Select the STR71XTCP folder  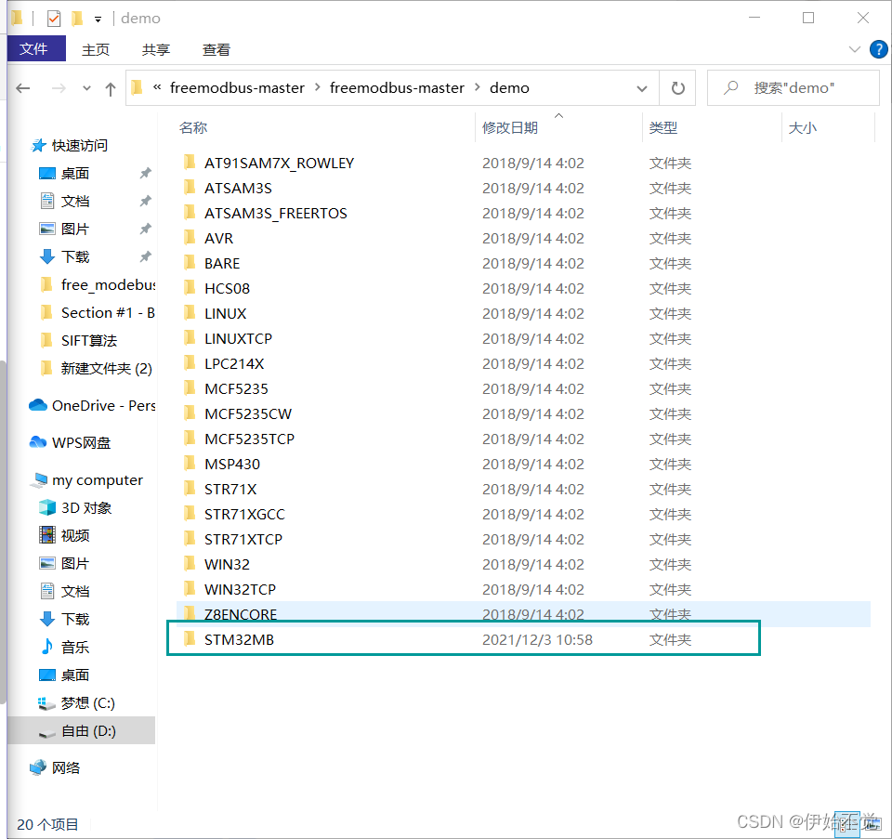pyautogui.click(x=243, y=539)
